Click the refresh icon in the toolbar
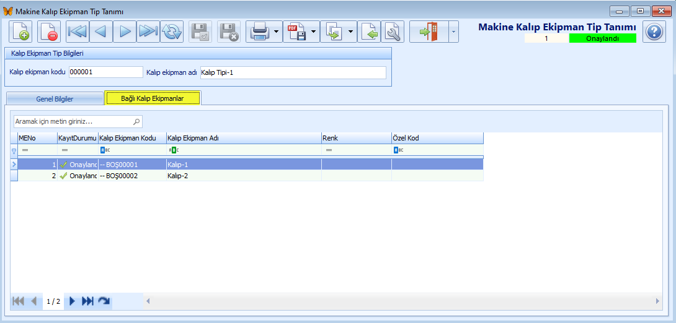676x323 pixels. tap(172, 32)
